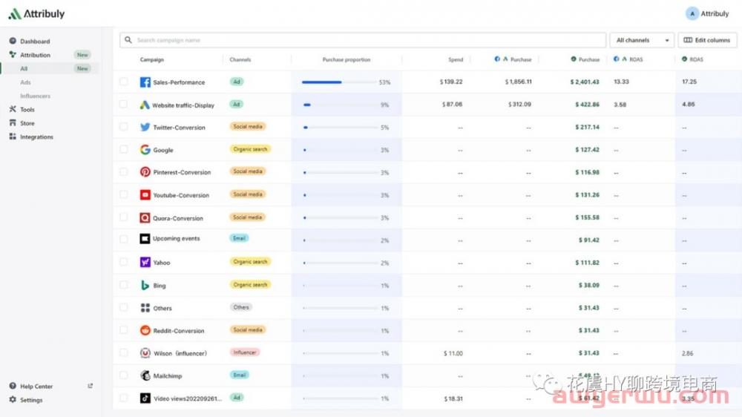Click the Attribuly account name
Image resolution: width=742 pixels, height=417 pixels.
[715, 13]
